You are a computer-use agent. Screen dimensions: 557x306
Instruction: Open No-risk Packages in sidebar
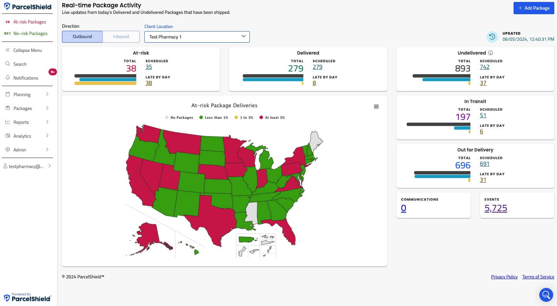[x=30, y=33]
